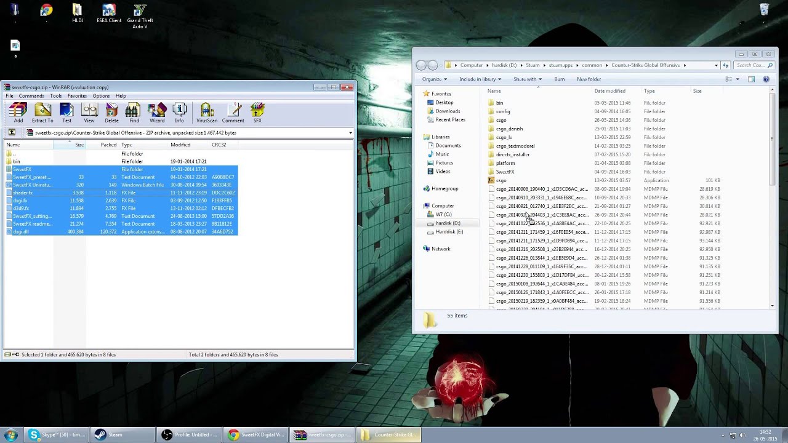Click the VirusScan icon in WinRAR
Image resolution: width=788 pixels, height=443 pixels.
tap(207, 113)
